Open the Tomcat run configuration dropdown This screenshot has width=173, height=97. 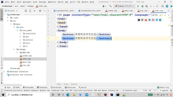point(124,6)
